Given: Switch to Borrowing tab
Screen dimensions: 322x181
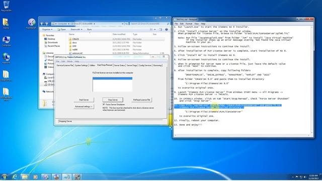Looking at the screenshot, I should pos(157,65).
